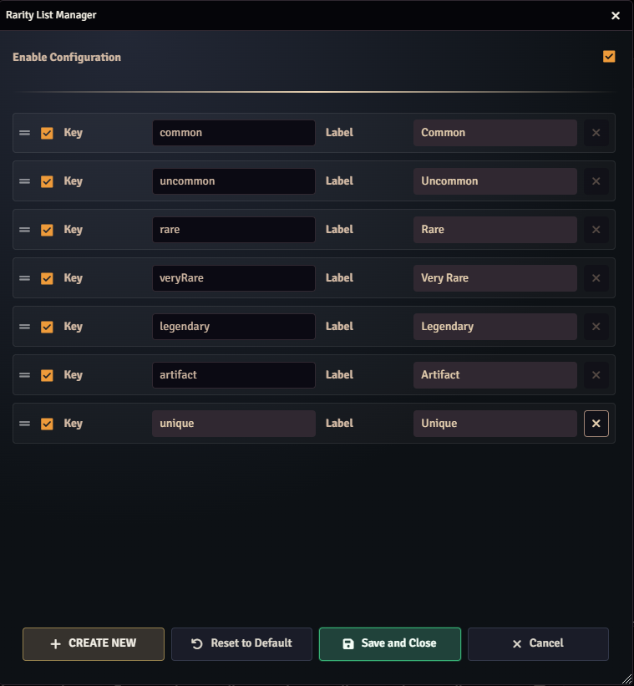
Task: Remove the Common rarity row
Action: pyautogui.click(x=596, y=133)
